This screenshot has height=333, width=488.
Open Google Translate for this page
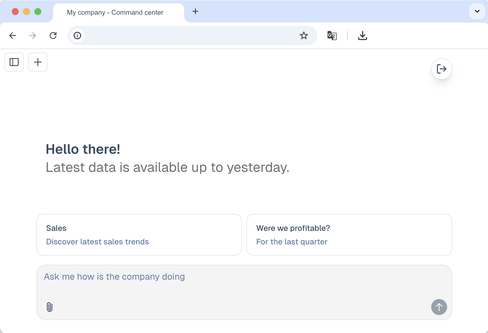click(x=332, y=36)
